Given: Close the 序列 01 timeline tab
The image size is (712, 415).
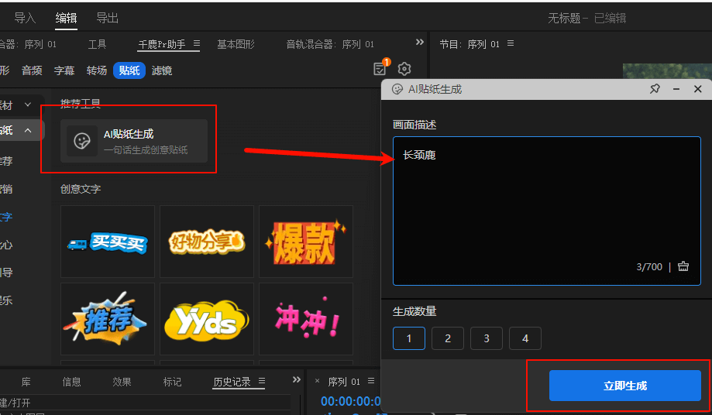Looking at the screenshot, I should [318, 381].
